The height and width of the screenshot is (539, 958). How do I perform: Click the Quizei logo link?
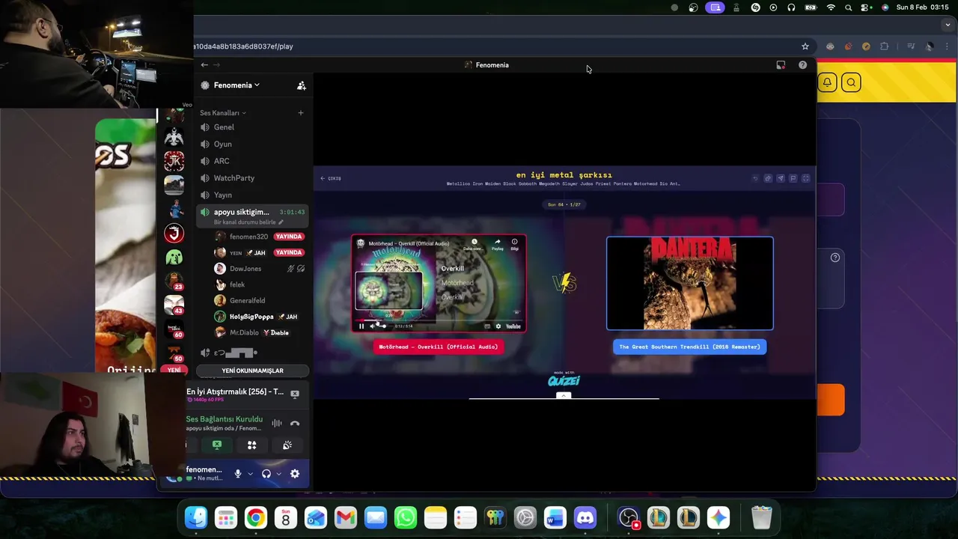564,380
